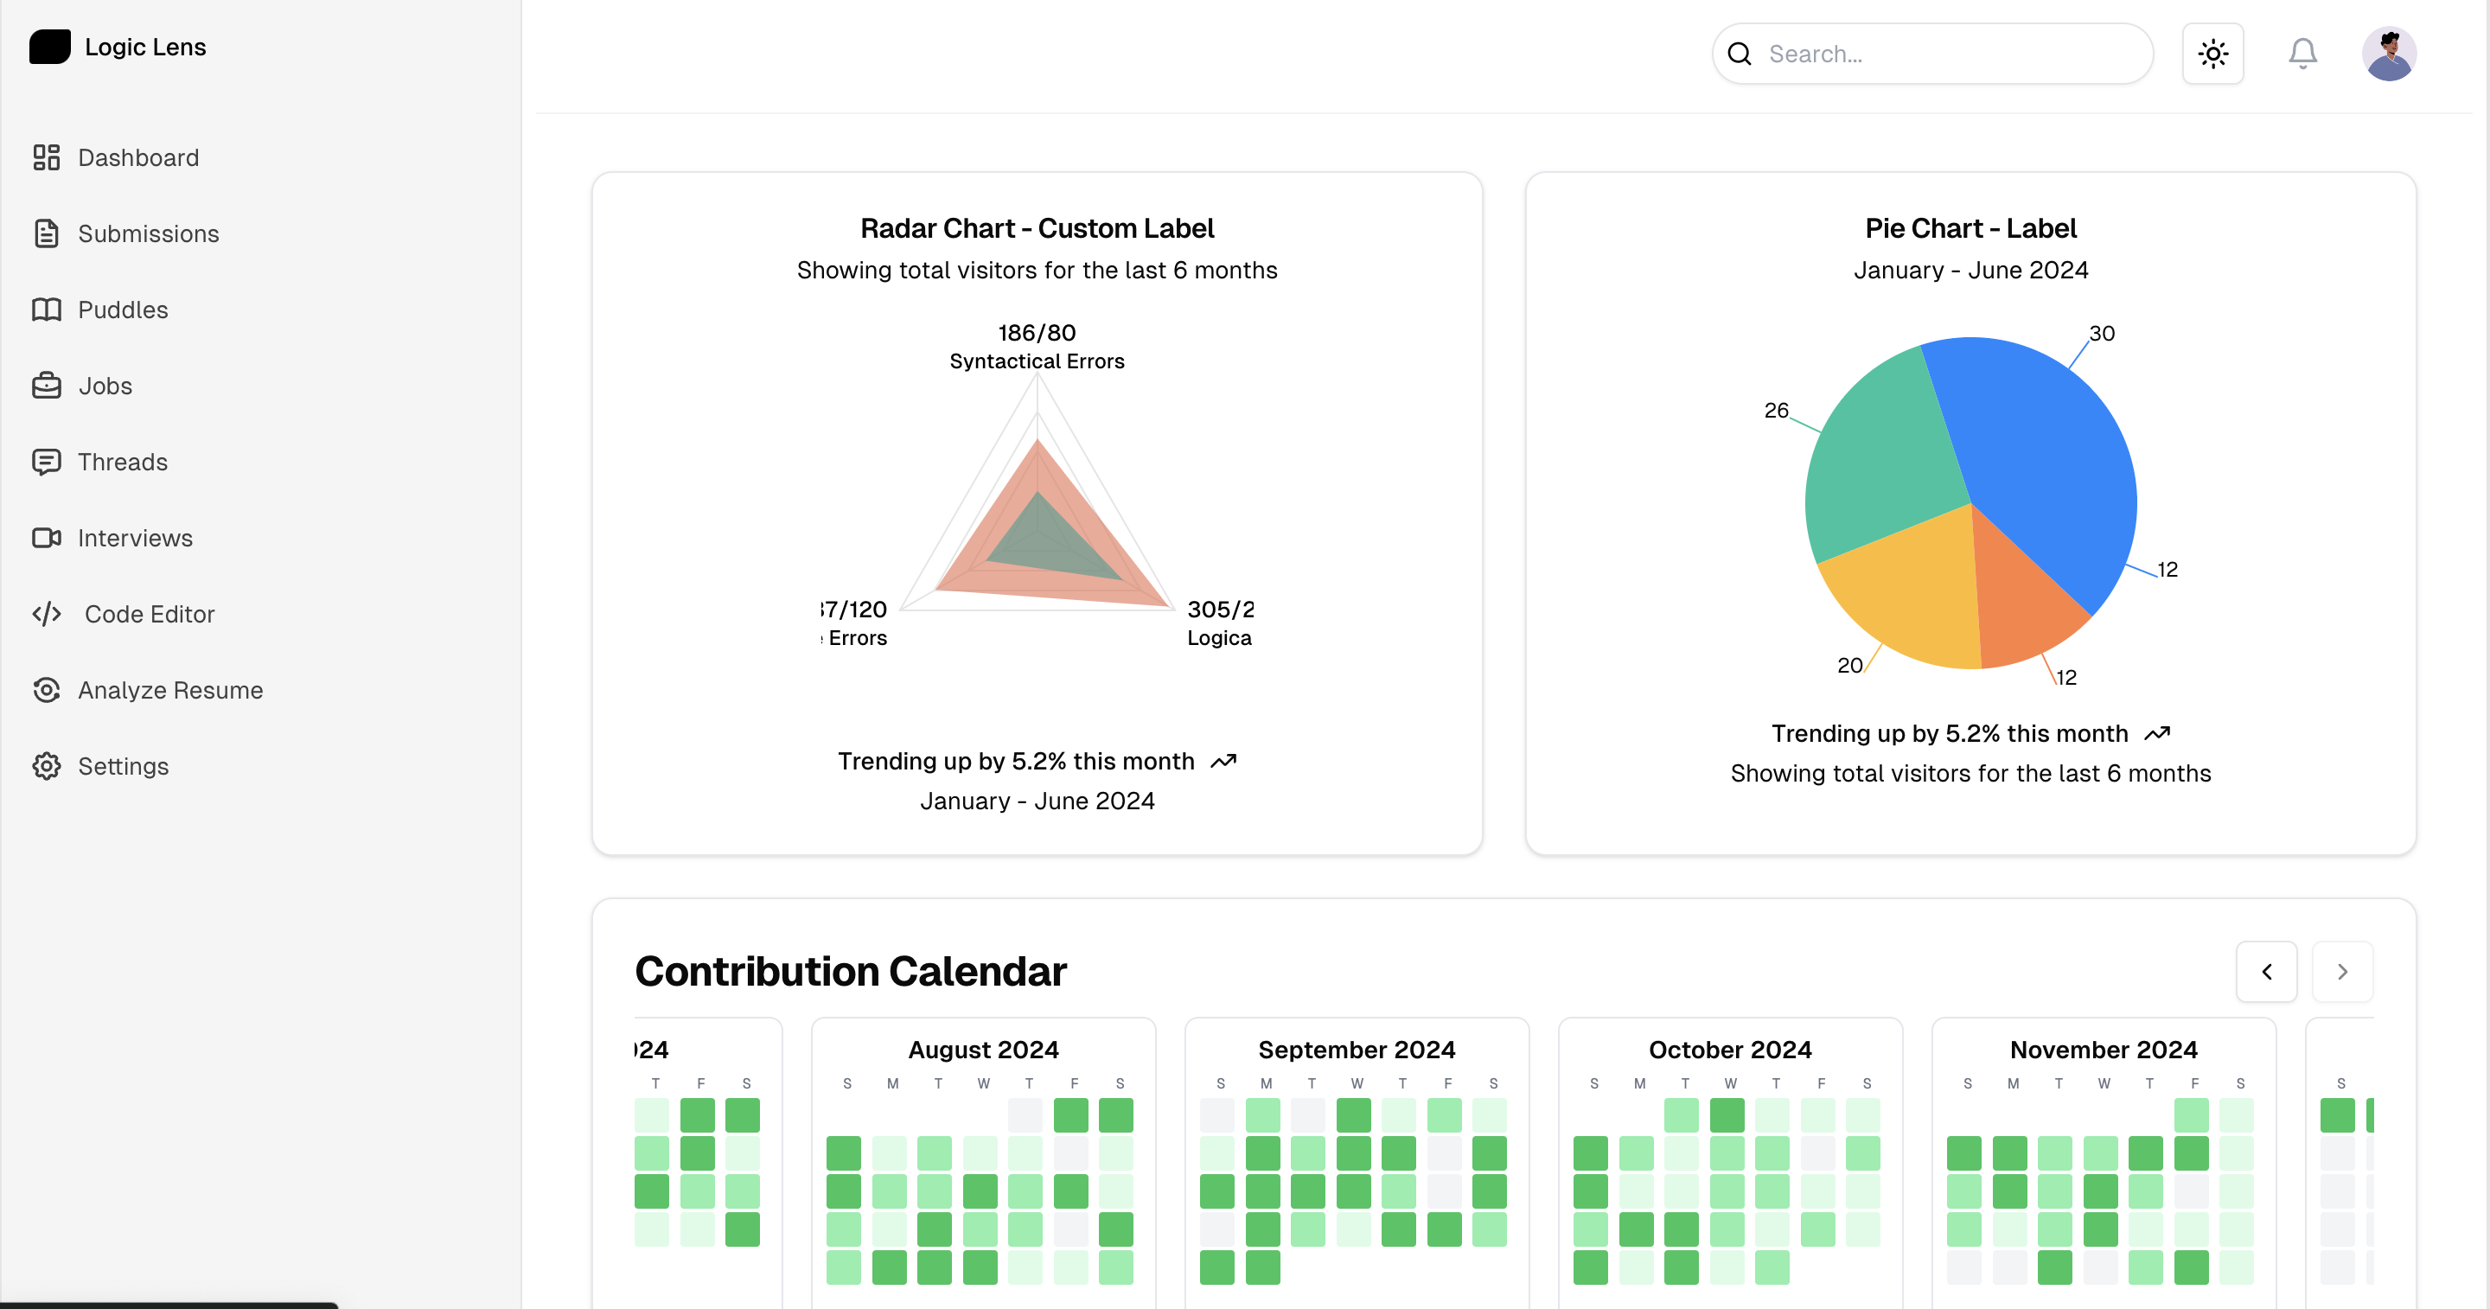2490x1309 pixels.
Task: Open the Submissions menu item
Action: click(148, 234)
